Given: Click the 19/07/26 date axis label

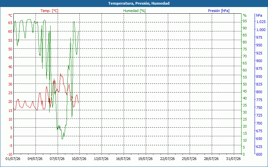Looking at the screenshot, I should click(145, 159).
